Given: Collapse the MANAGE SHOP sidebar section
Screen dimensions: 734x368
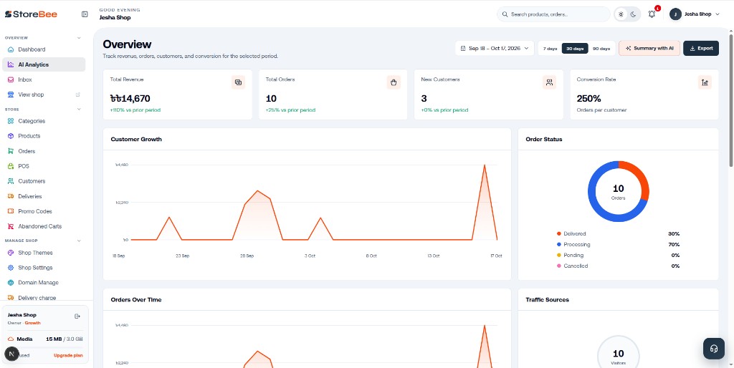Looking at the screenshot, I should tap(79, 241).
